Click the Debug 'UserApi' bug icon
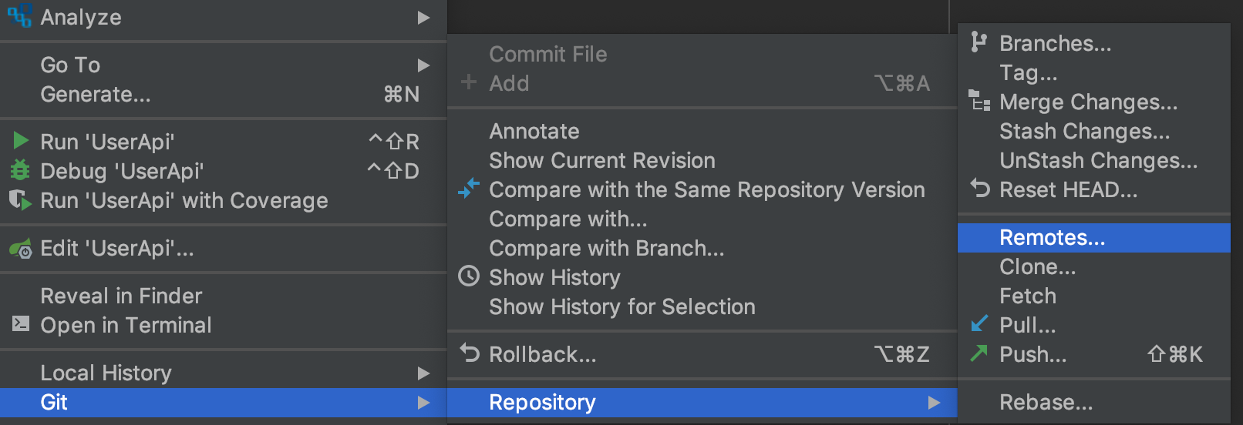The image size is (1243, 425). [20, 170]
